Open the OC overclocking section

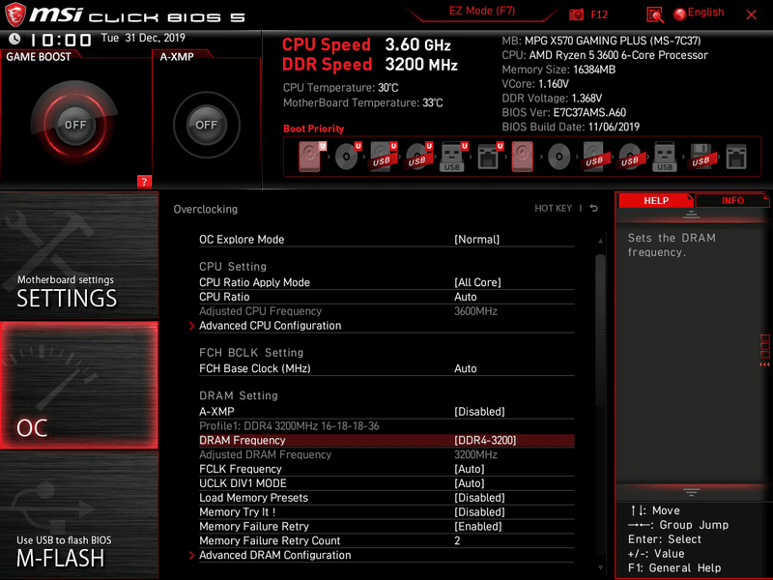point(79,385)
